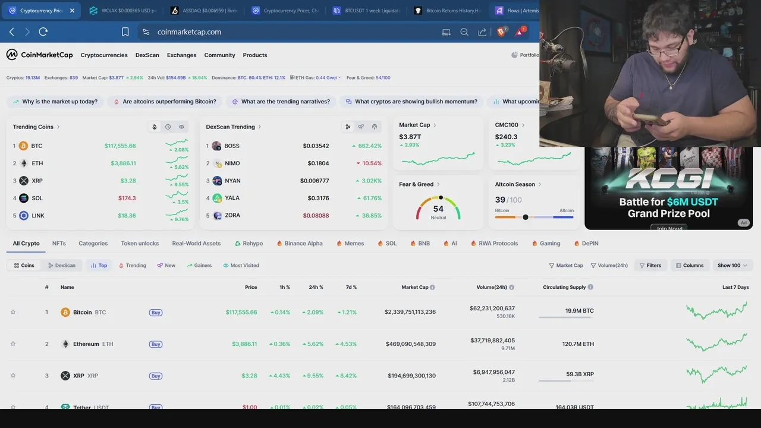Switch to the Binance Alpha tab
761x428 pixels.
click(x=300, y=243)
